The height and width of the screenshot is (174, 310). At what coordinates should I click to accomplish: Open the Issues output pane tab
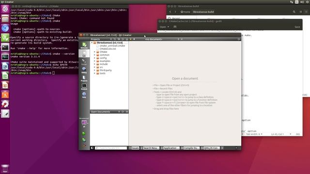(134, 148)
